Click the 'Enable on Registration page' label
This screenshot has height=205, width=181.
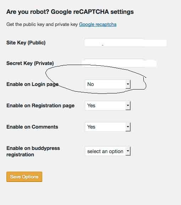[x=40, y=106]
